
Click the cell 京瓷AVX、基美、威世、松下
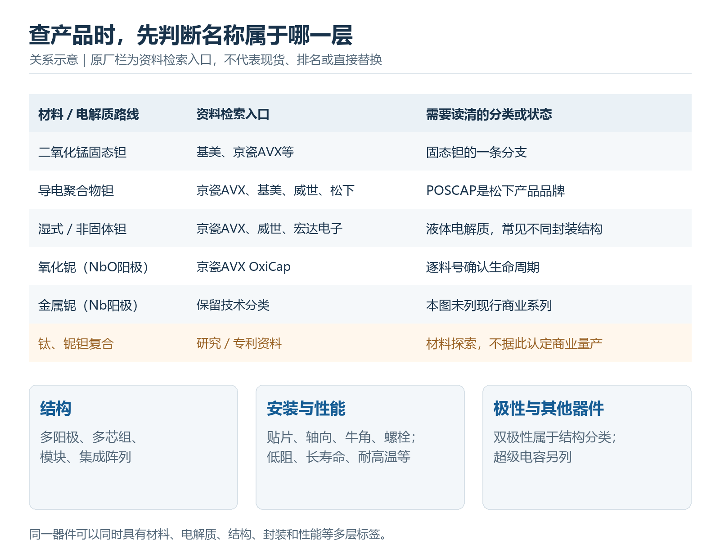click(275, 191)
